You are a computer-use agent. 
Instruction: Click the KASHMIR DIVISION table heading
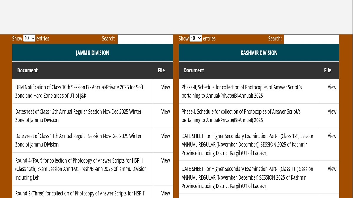coord(259,53)
